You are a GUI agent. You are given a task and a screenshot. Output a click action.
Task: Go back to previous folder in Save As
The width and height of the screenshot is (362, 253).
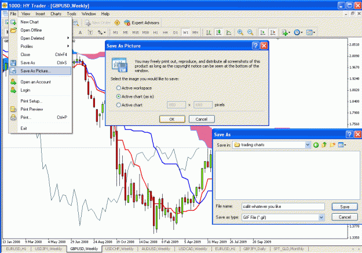316,145
